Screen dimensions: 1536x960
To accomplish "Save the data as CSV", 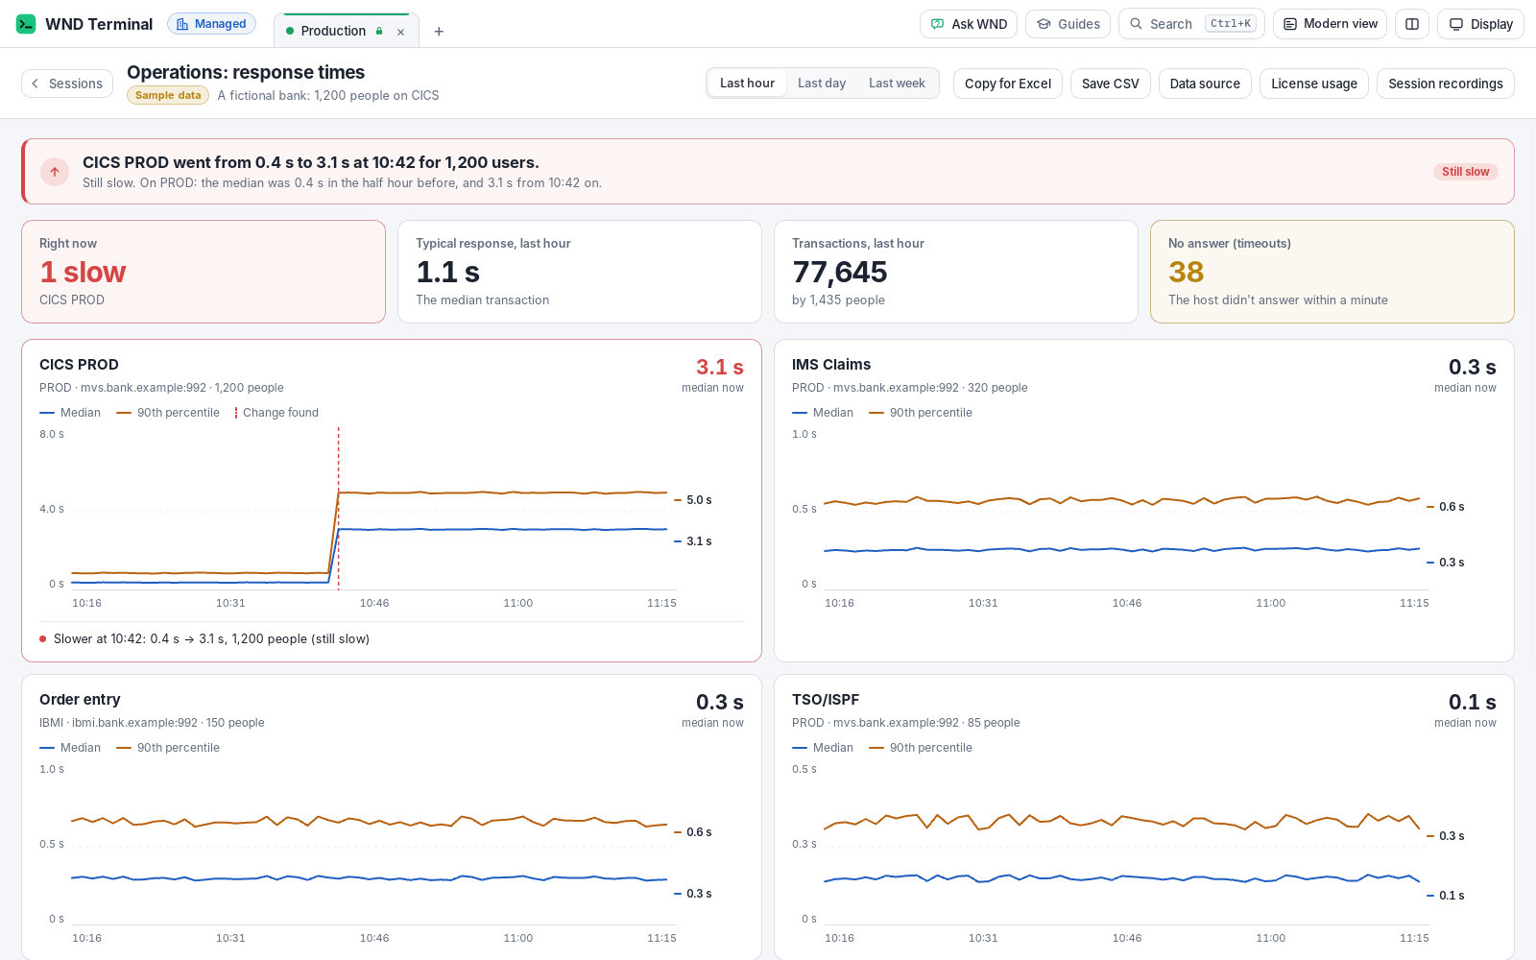I will 1111,84.
